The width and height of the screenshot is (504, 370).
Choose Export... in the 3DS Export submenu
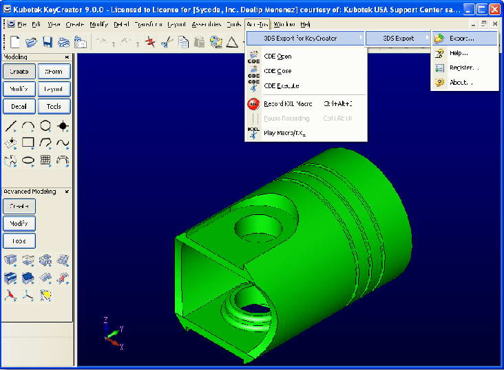tap(465, 39)
